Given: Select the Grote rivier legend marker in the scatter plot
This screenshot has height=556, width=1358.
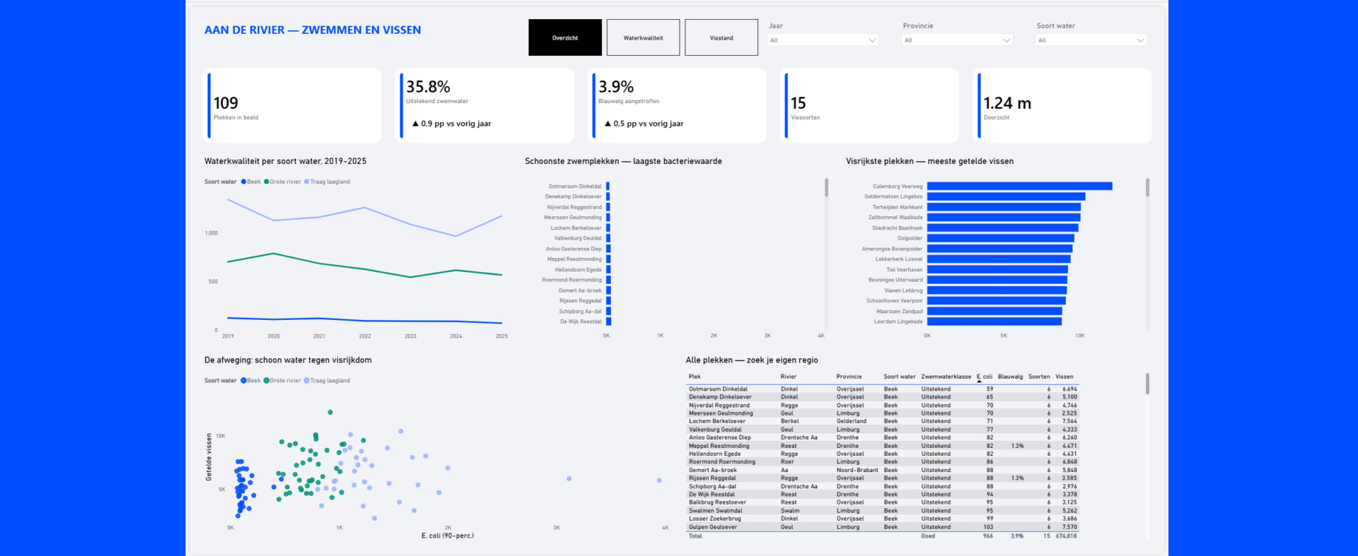Looking at the screenshot, I should (267, 381).
